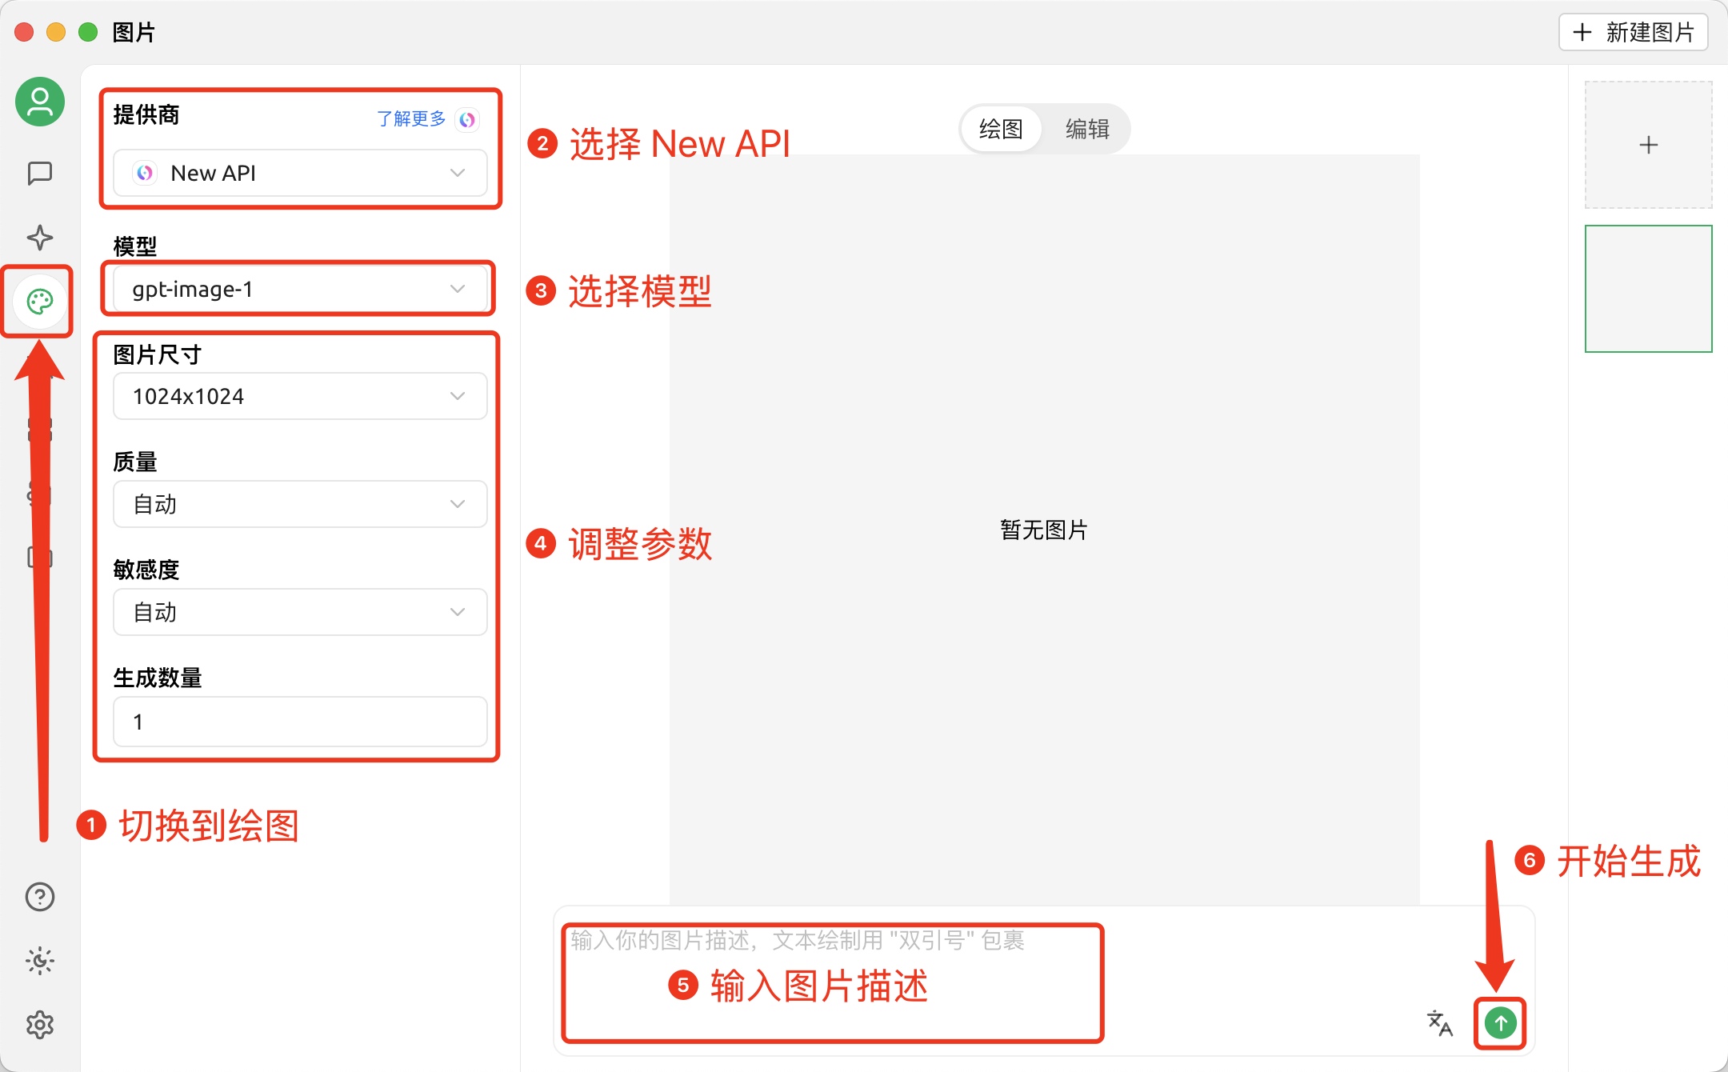Open the 提供商 New API dropdown
The height and width of the screenshot is (1072, 1728).
pyautogui.click(x=299, y=173)
